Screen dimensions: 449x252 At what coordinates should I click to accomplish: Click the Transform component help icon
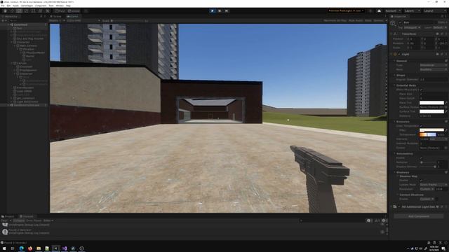(437, 34)
